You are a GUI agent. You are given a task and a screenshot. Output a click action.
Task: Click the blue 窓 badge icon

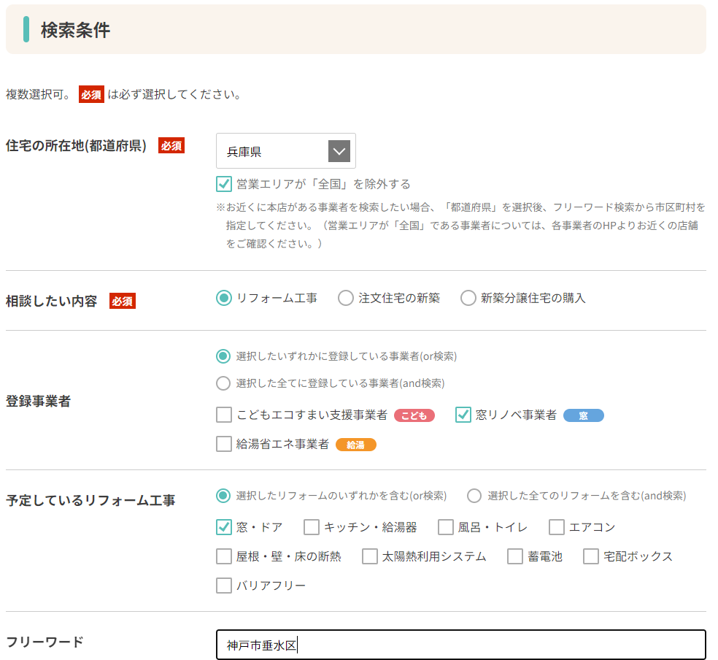584,415
